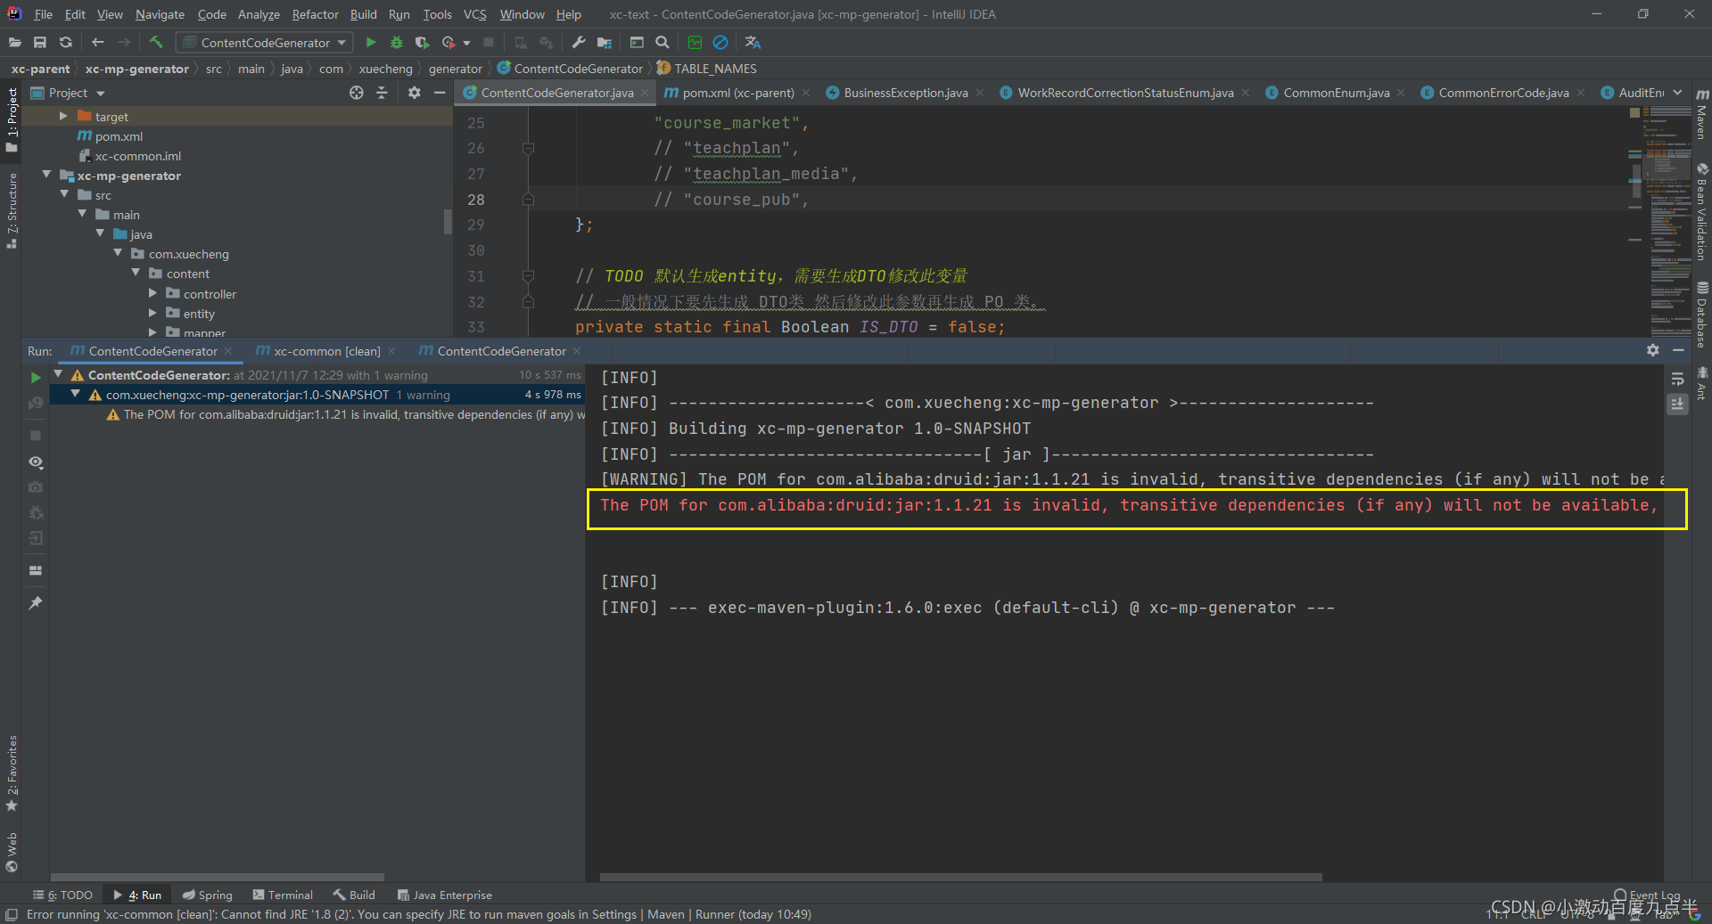Open the Maven tool window on the right

(1702, 113)
